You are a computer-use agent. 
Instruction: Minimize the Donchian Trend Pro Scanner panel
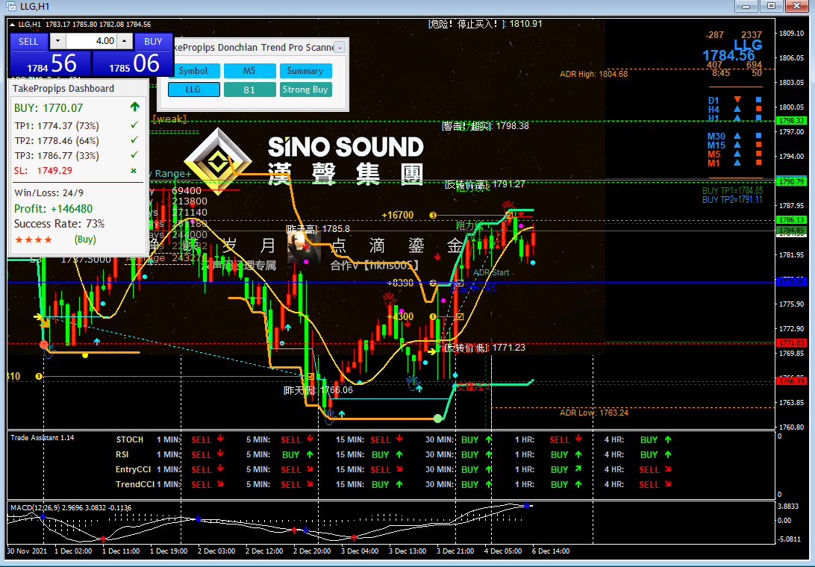point(340,47)
